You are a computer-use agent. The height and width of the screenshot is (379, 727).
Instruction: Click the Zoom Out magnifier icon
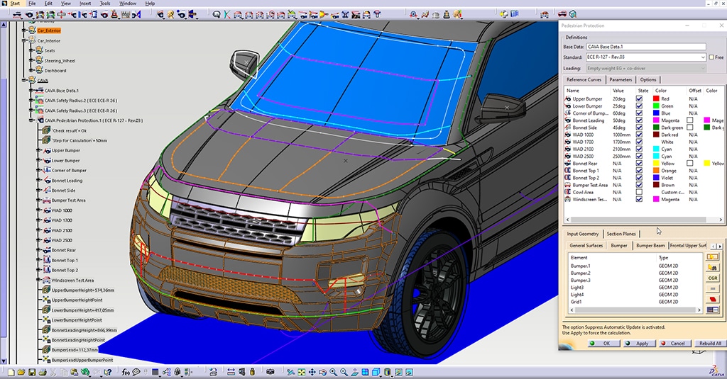(344, 372)
